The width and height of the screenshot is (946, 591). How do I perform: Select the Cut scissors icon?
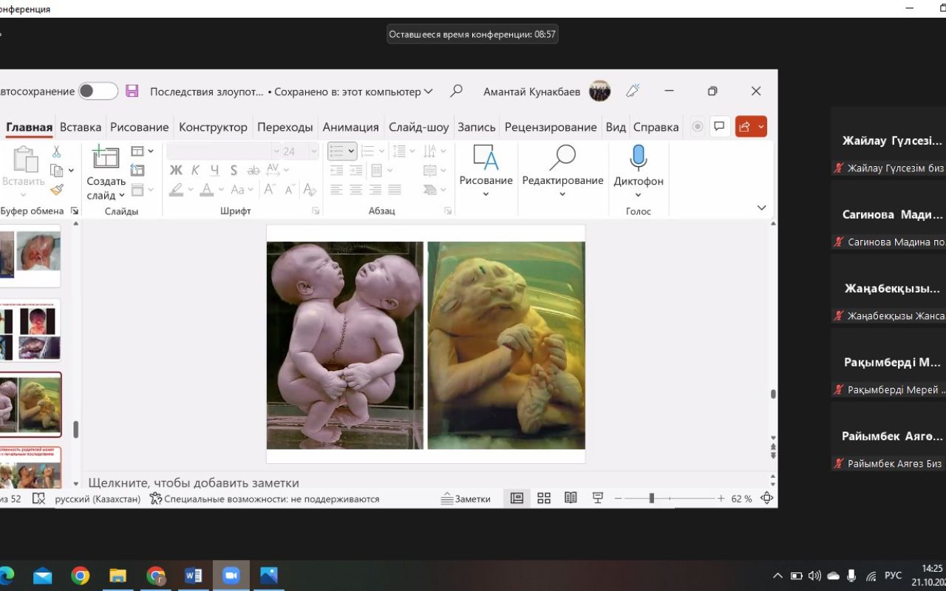pos(56,151)
